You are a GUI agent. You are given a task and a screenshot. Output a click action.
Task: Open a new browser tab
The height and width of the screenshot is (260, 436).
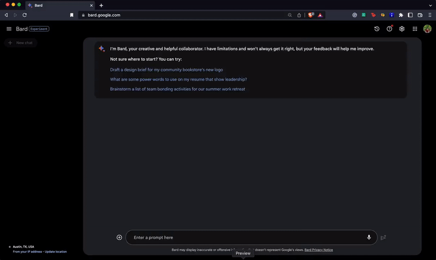pyautogui.click(x=101, y=5)
